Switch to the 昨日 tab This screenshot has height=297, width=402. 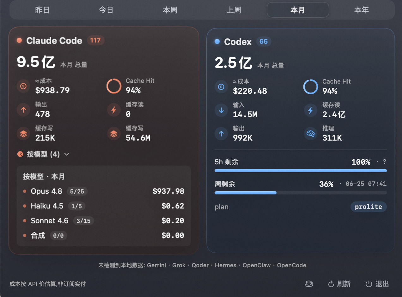click(42, 10)
